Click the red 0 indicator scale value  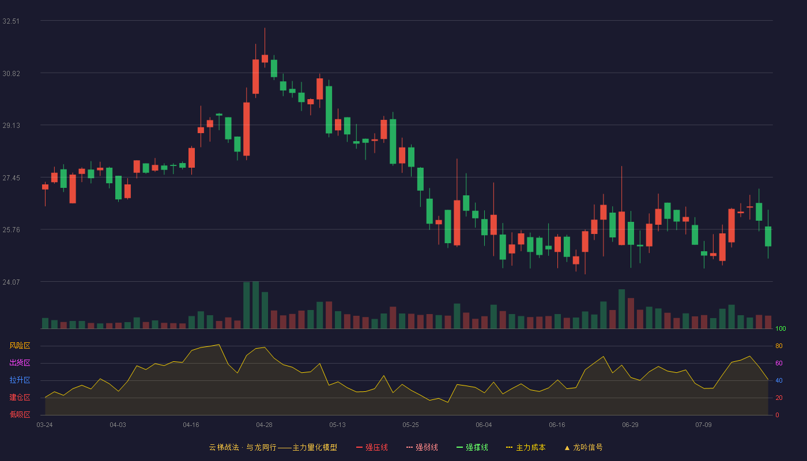point(777,415)
